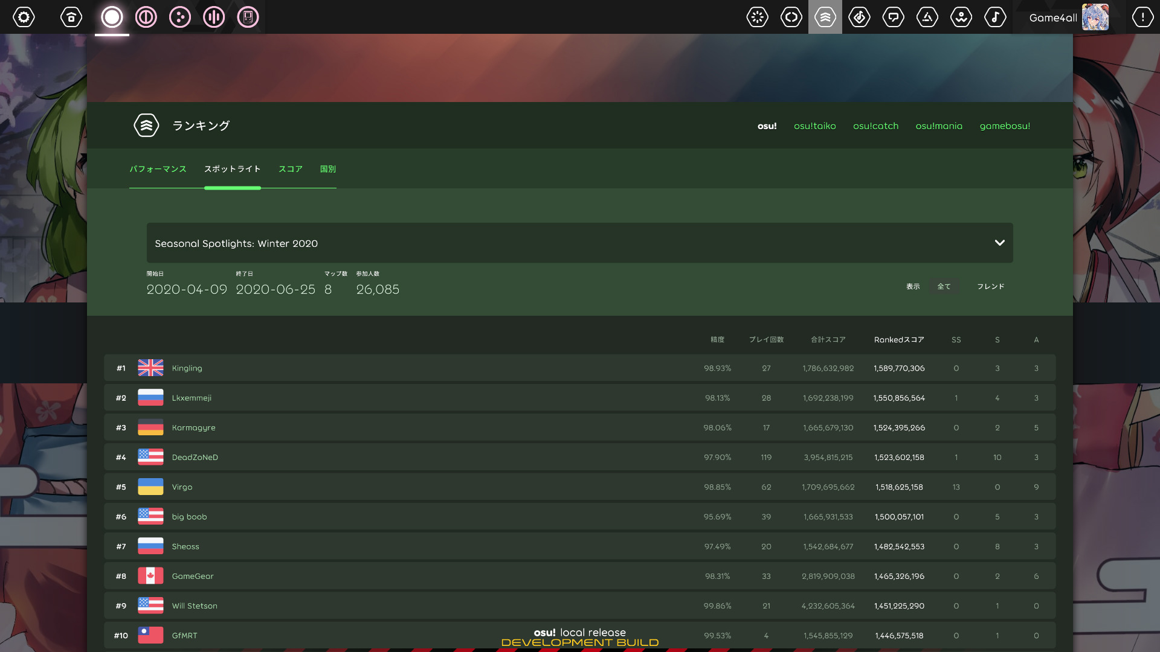Click the German flag beside Karmagyre
The width and height of the screenshot is (1160, 652).
click(150, 427)
